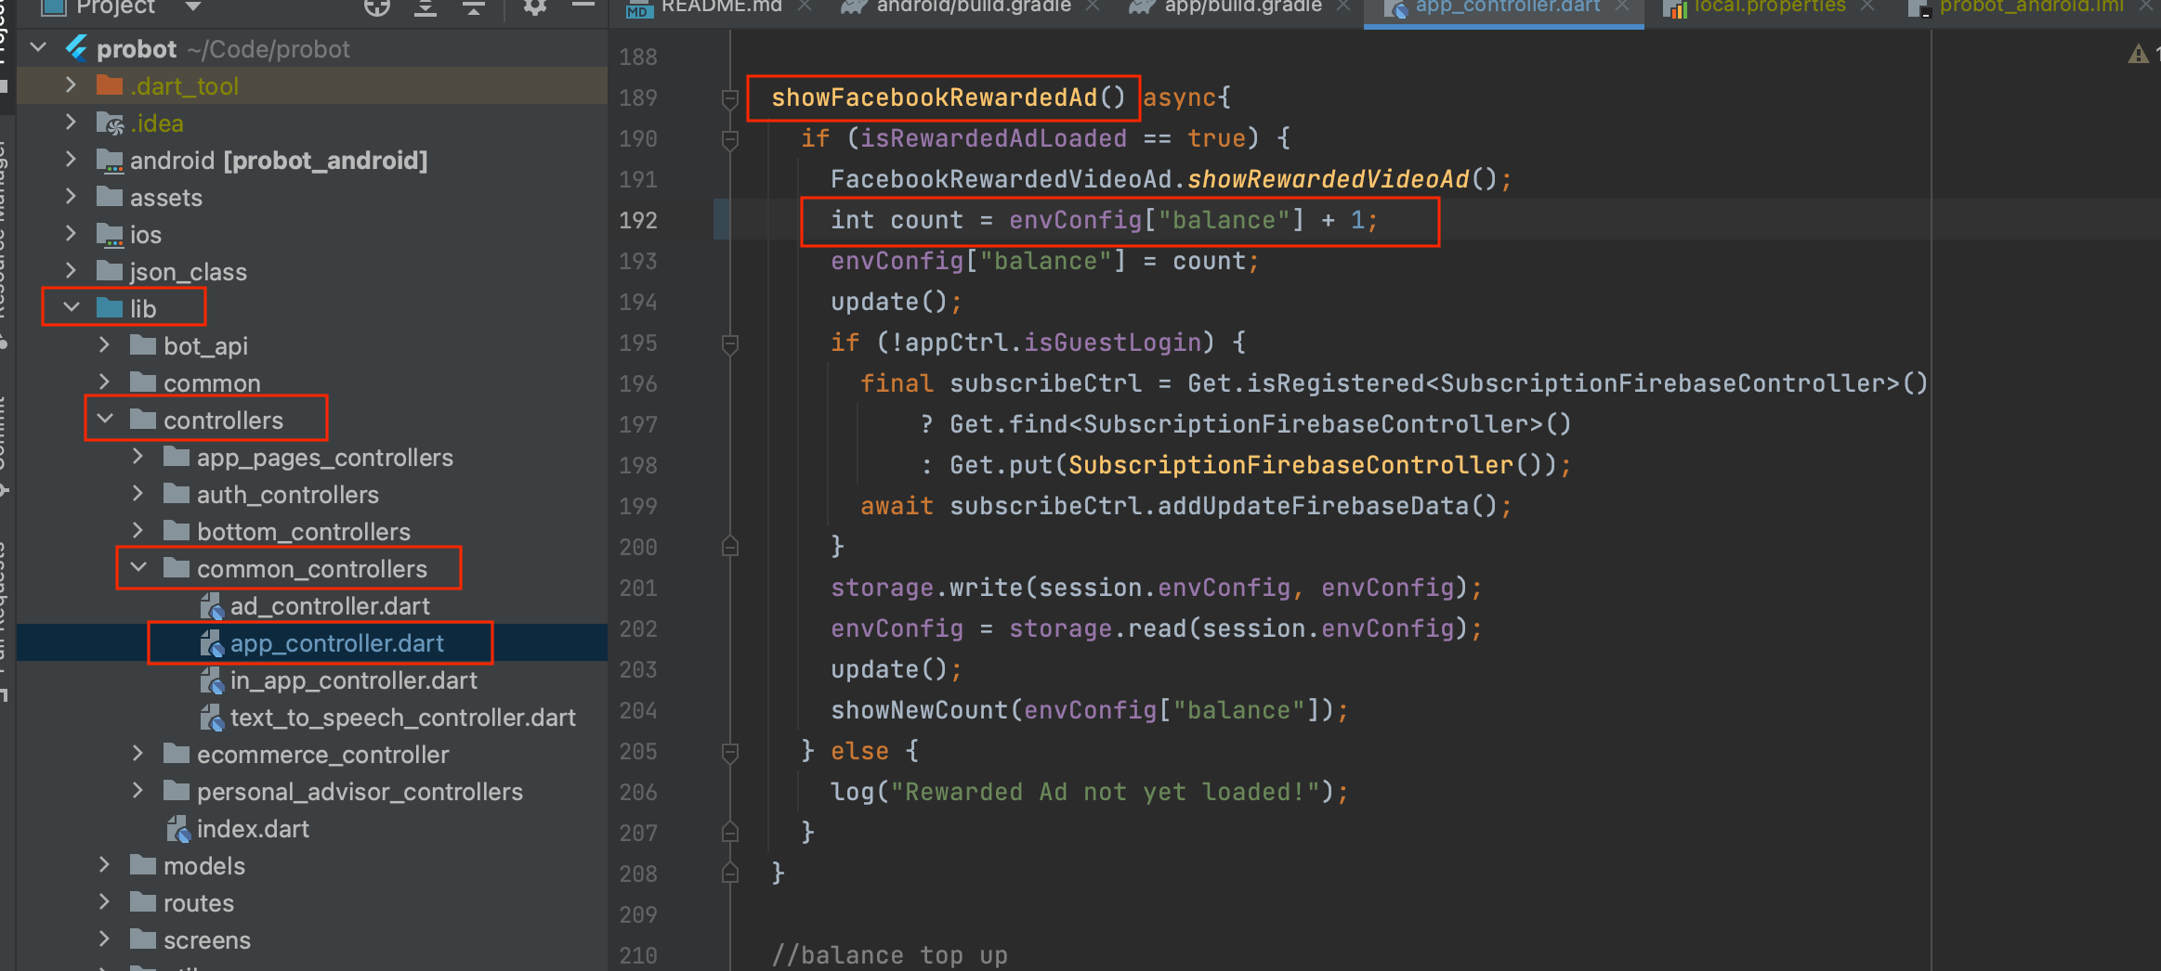Select ad_controller.dart file in tree
The height and width of the screenshot is (971, 2161).
coord(329,606)
